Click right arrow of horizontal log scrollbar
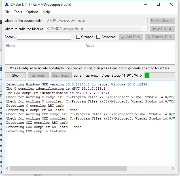Viewport: 180px width, 176px height. pyautogui.click(x=172, y=168)
